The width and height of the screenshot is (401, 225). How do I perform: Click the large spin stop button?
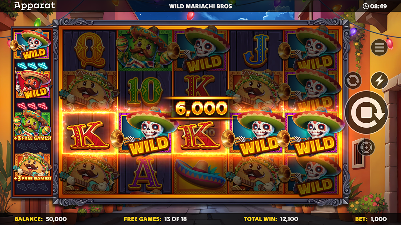(366, 113)
